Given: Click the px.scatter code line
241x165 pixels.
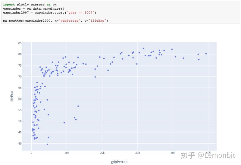Looking at the screenshot, I should tap(55, 20).
